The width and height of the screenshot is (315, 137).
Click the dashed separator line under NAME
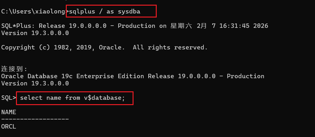[x=35, y=119]
